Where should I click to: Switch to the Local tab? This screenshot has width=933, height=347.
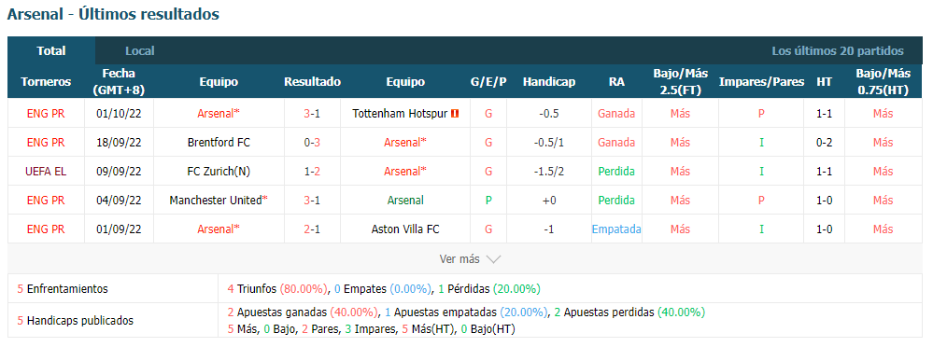tap(140, 51)
